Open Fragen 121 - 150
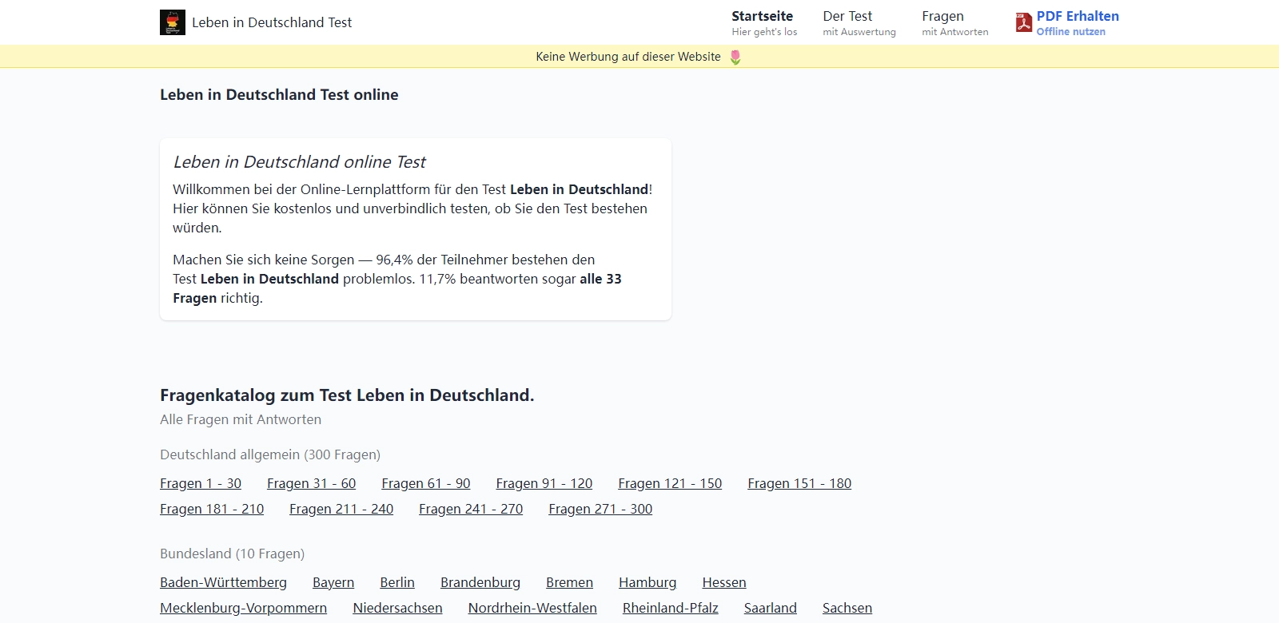Viewport: 1279px width, 623px height. click(x=670, y=483)
